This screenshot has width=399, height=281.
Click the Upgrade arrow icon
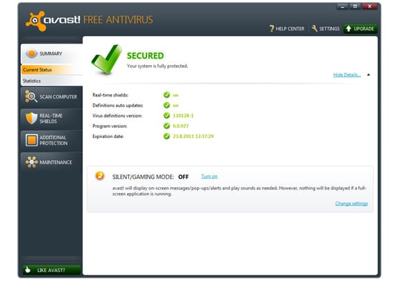click(x=348, y=28)
